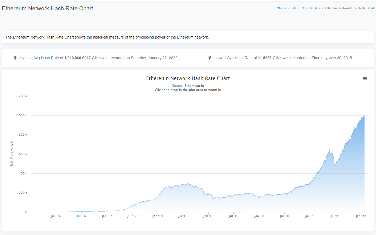Click the Hash Rate (GH/s) axis title
The width and height of the screenshot is (376, 235).
tap(11, 154)
